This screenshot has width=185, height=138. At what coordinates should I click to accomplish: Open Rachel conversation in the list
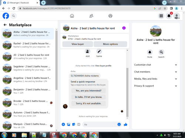28,45
